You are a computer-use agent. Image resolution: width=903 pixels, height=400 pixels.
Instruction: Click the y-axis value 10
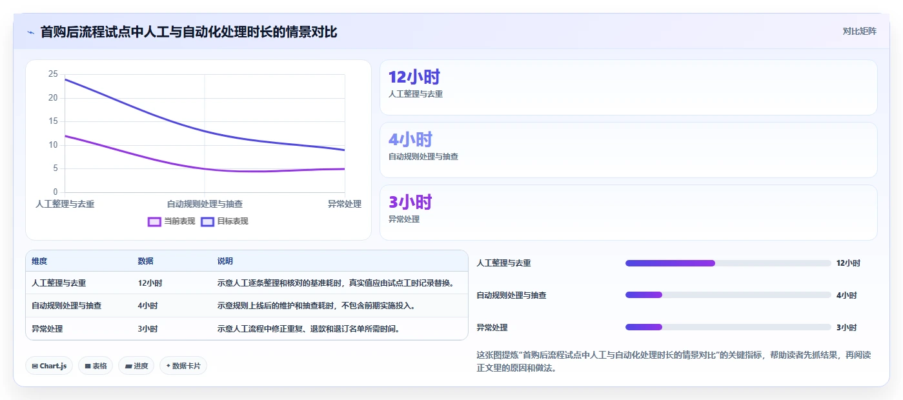[53, 145]
